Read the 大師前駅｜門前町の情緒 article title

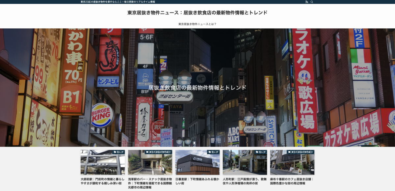103,181
